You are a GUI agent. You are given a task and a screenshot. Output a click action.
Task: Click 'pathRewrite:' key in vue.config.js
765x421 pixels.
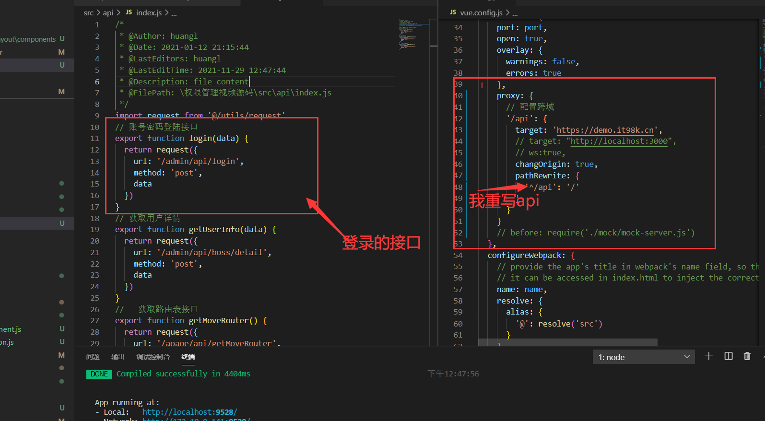(542, 175)
